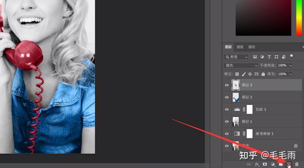Lock image pixels brush icon

244,74
